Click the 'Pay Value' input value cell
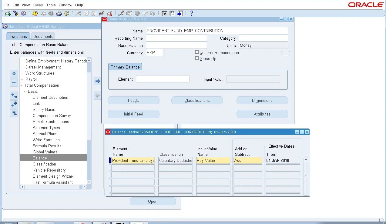Screen dimensions: 386x224 (x=213, y=160)
